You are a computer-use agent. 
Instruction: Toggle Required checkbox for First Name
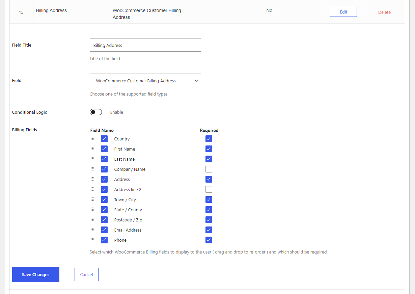[x=209, y=149]
